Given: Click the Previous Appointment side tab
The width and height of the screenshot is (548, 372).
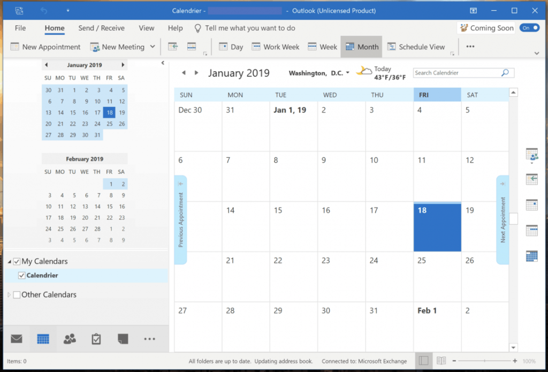Looking at the screenshot, I should [x=181, y=220].
